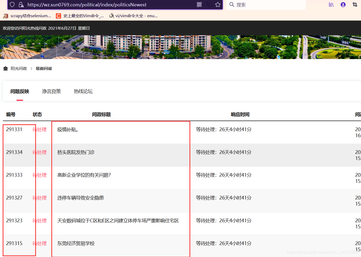The width and height of the screenshot is (361, 257).
Task: Open the Firefox library icon
Action: [x=331, y=5]
